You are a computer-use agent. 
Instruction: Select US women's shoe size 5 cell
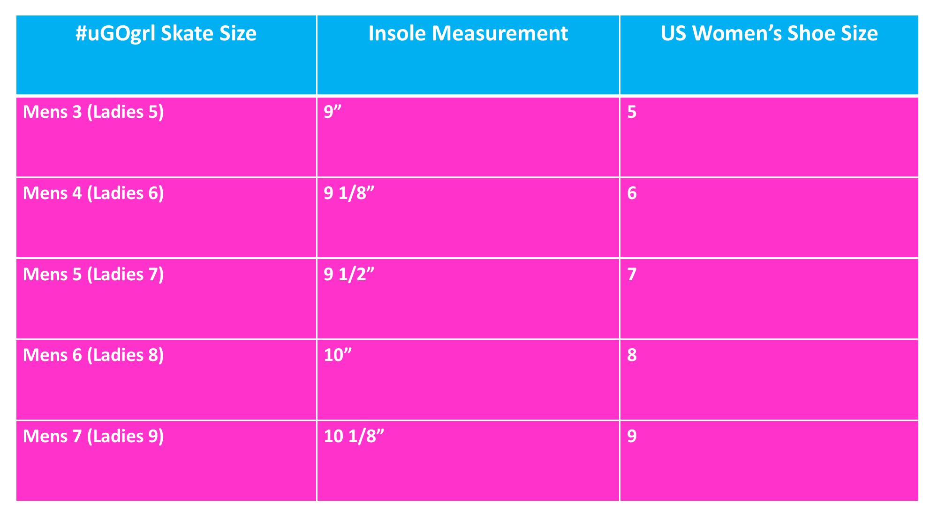click(632, 112)
